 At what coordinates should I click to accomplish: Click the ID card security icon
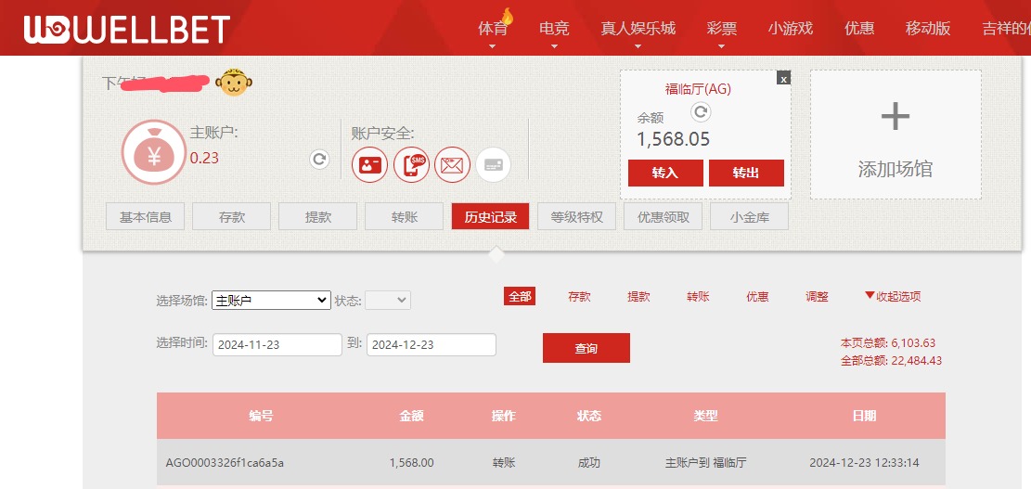pyautogui.click(x=369, y=165)
